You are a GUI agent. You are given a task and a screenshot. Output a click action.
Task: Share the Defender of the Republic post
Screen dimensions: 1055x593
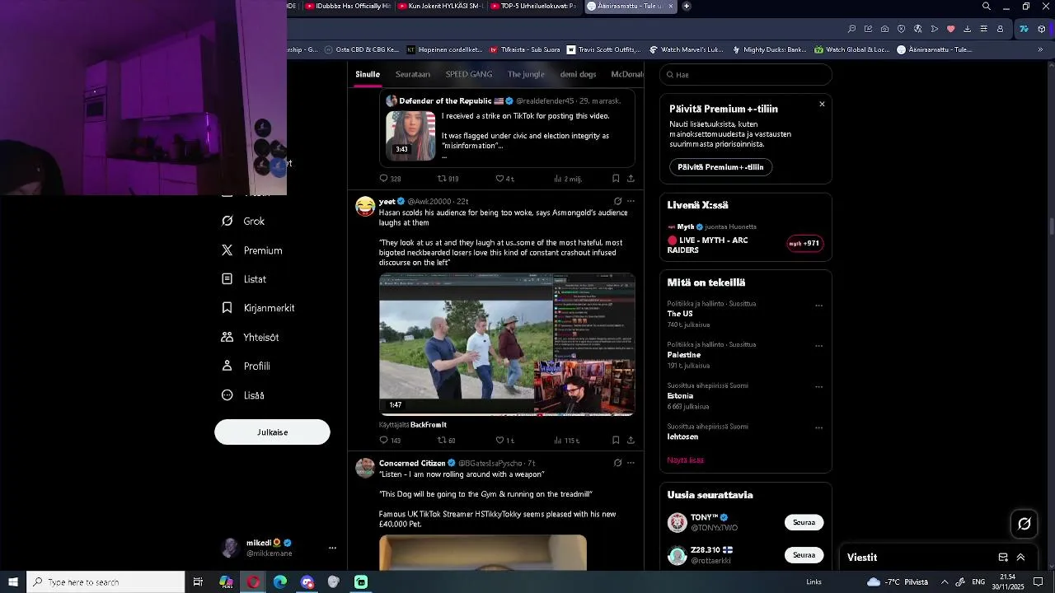pyautogui.click(x=631, y=179)
